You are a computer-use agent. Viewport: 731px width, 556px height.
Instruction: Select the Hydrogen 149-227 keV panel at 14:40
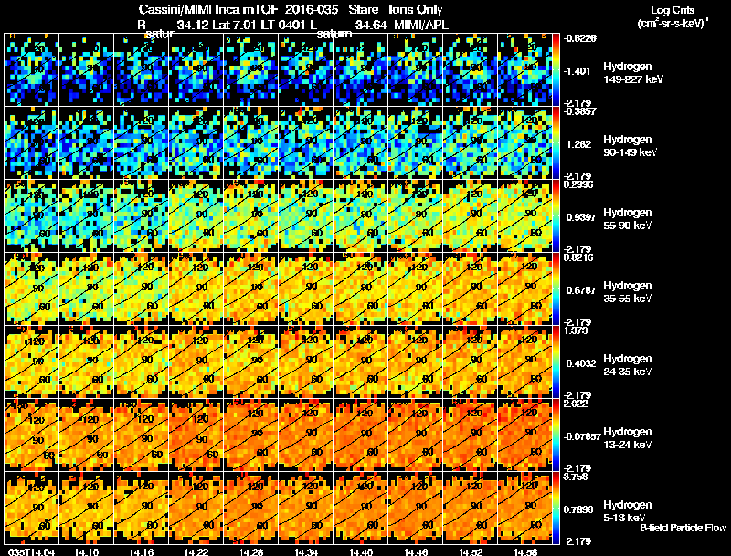[360, 69]
